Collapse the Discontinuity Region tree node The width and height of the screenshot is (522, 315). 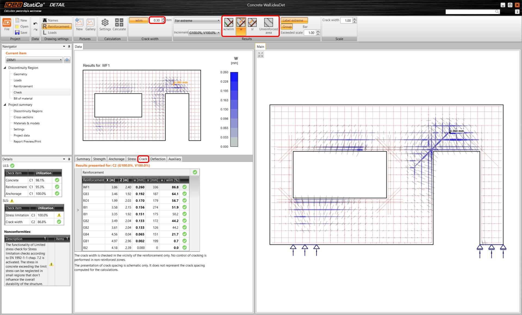[x=5, y=68]
